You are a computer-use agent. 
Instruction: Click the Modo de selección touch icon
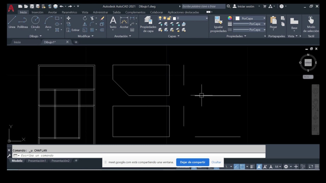[x=311, y=24]
